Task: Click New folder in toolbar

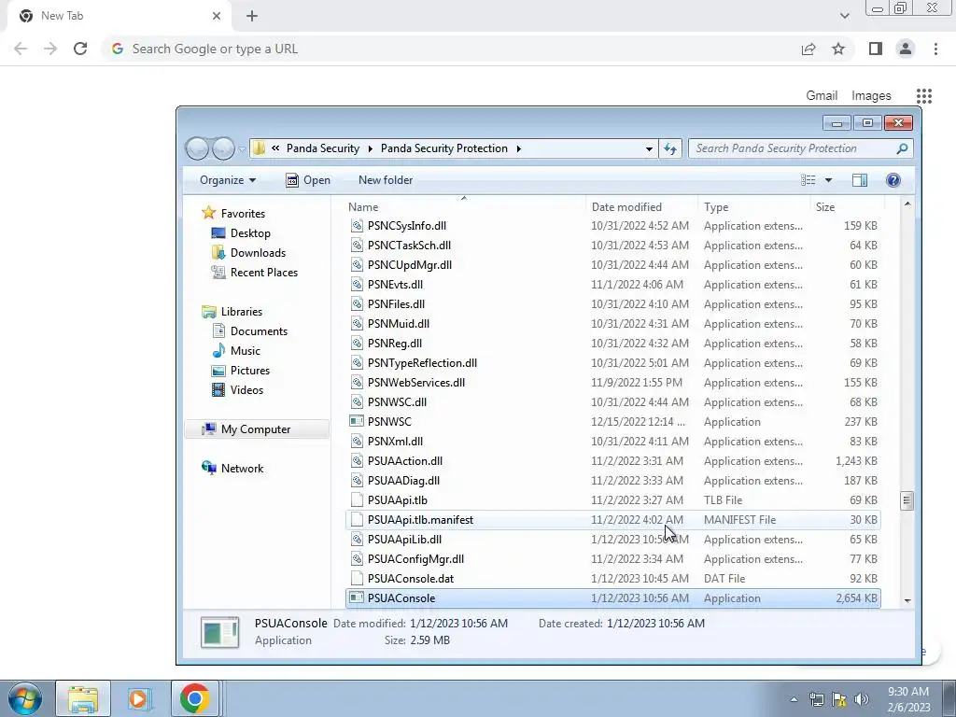Action: point(386,180)
